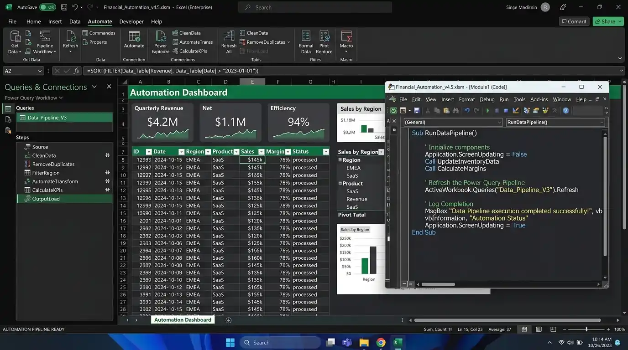Toggle the AutoSave switch off
Screen dimensions: 628x350
click(47, 7)
